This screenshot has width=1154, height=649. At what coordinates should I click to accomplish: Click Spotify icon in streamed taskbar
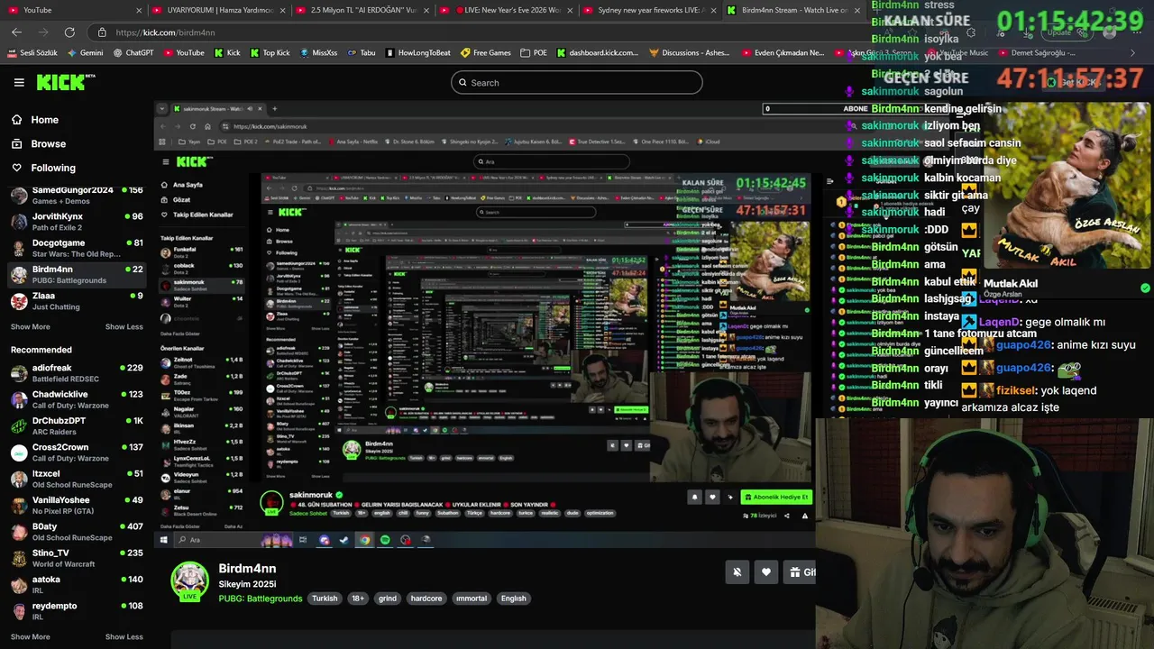(385, 540)
